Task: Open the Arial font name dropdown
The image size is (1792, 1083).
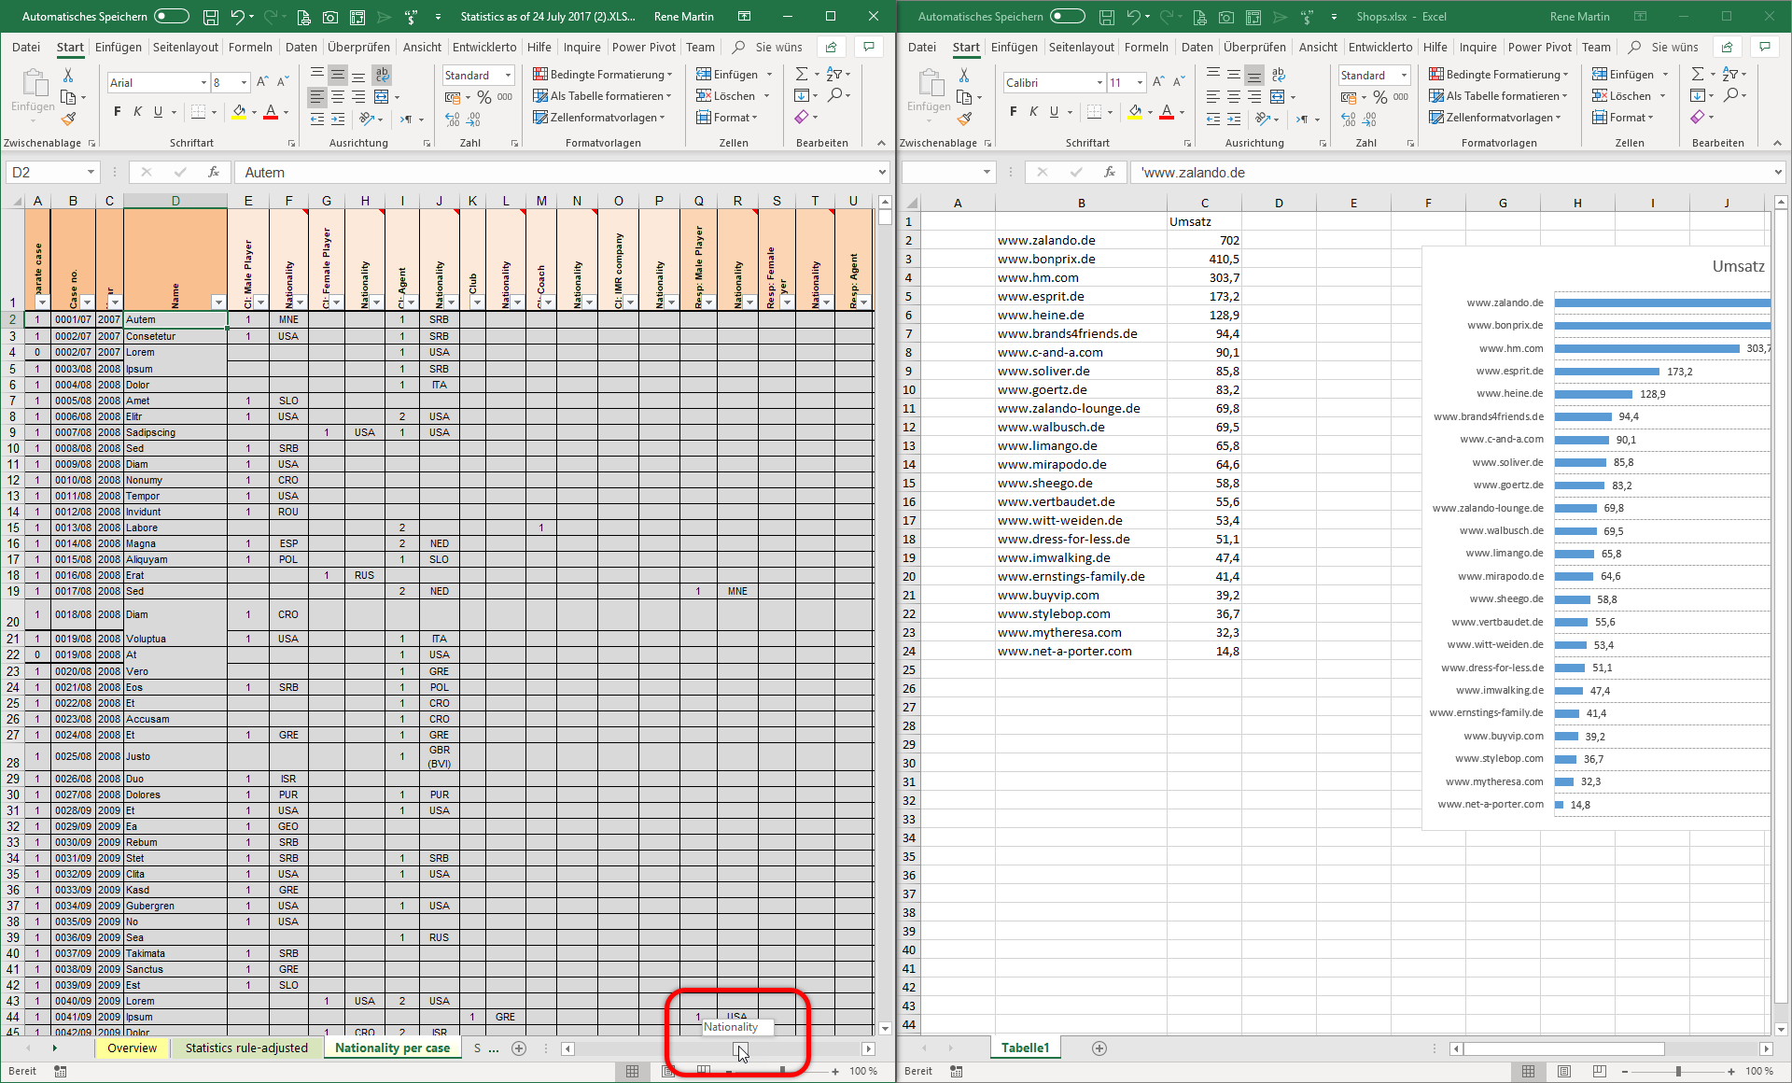Action: [x=203, y=82]
